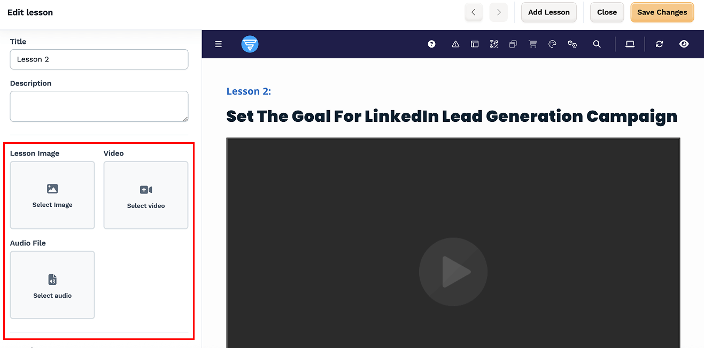This screenshot has height=348, width=704.
Task: Click the search magnifier icon
Action: pyautogui.click(x=597, y=44)
